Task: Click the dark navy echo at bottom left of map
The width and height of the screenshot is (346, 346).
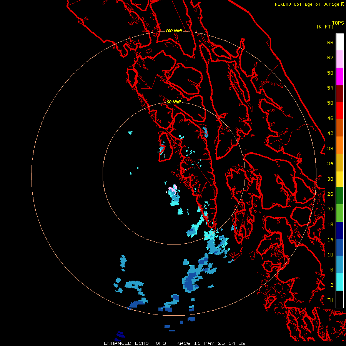Action: click(x=120, y=336)
